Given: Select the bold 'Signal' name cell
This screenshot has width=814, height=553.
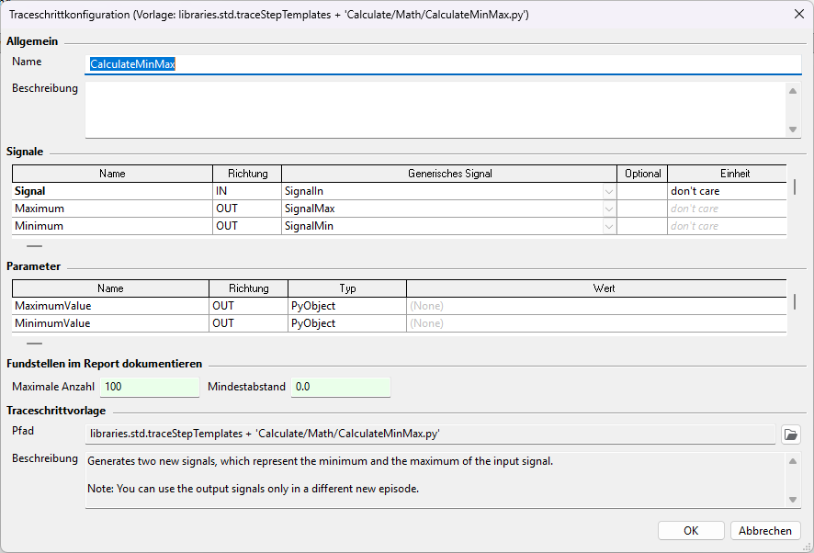Looking at the screenshot, I should click(x=112, y=191).
